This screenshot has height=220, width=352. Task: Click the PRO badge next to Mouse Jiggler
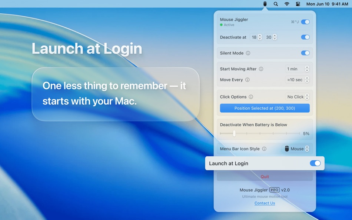point(274,190)
